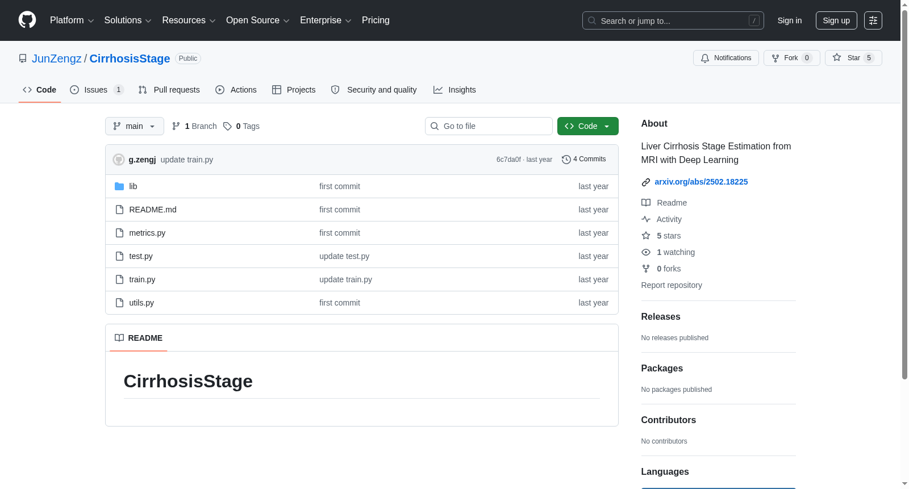Open the Issues tab

pyautogui.click(x=97, y=90)
